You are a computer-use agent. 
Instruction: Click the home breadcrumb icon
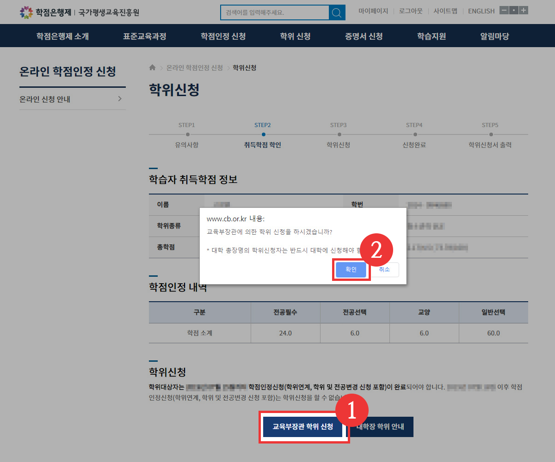click(152, 68)
